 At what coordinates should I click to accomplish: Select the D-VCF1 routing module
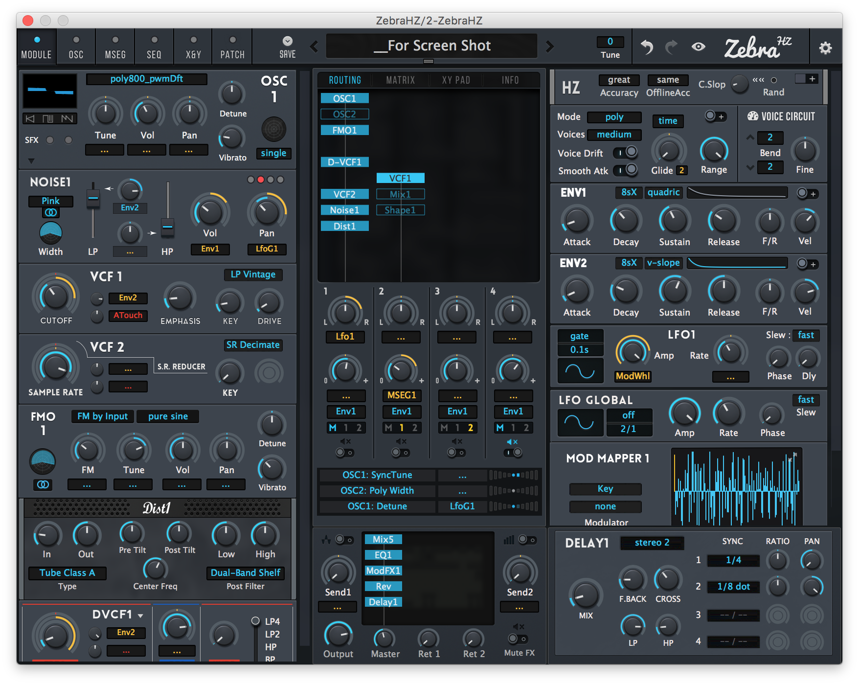344,162
